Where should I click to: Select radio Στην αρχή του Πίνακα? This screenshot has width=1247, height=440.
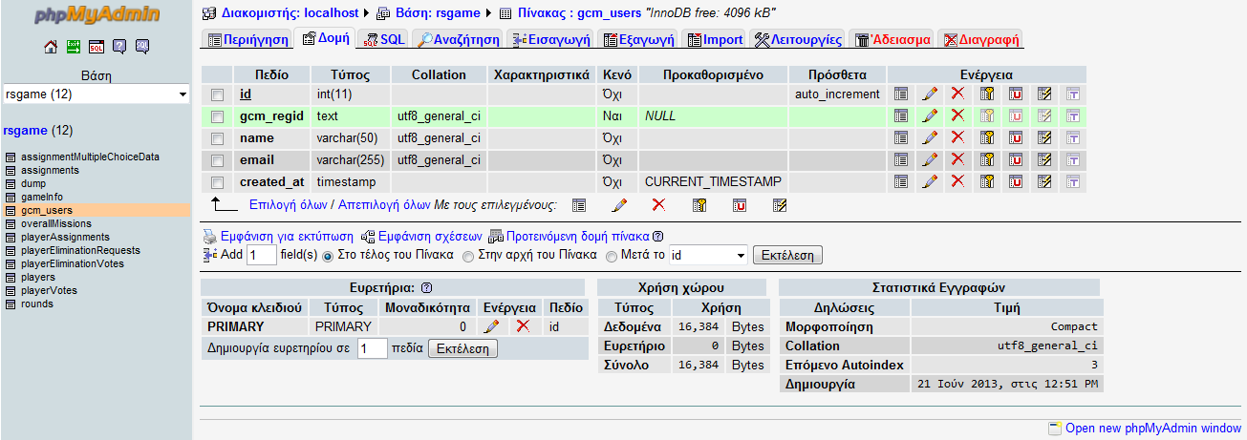468,256
